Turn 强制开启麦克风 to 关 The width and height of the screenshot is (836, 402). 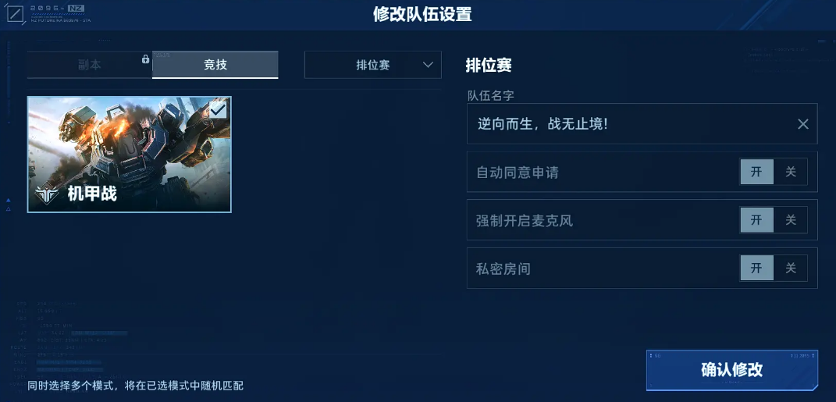[791, 219]
